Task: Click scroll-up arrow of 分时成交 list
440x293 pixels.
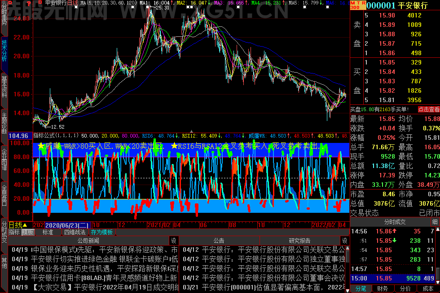Action: tap(437, 229)
